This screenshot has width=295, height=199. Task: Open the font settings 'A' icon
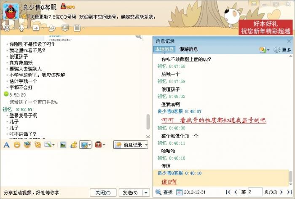pos(7,145)
